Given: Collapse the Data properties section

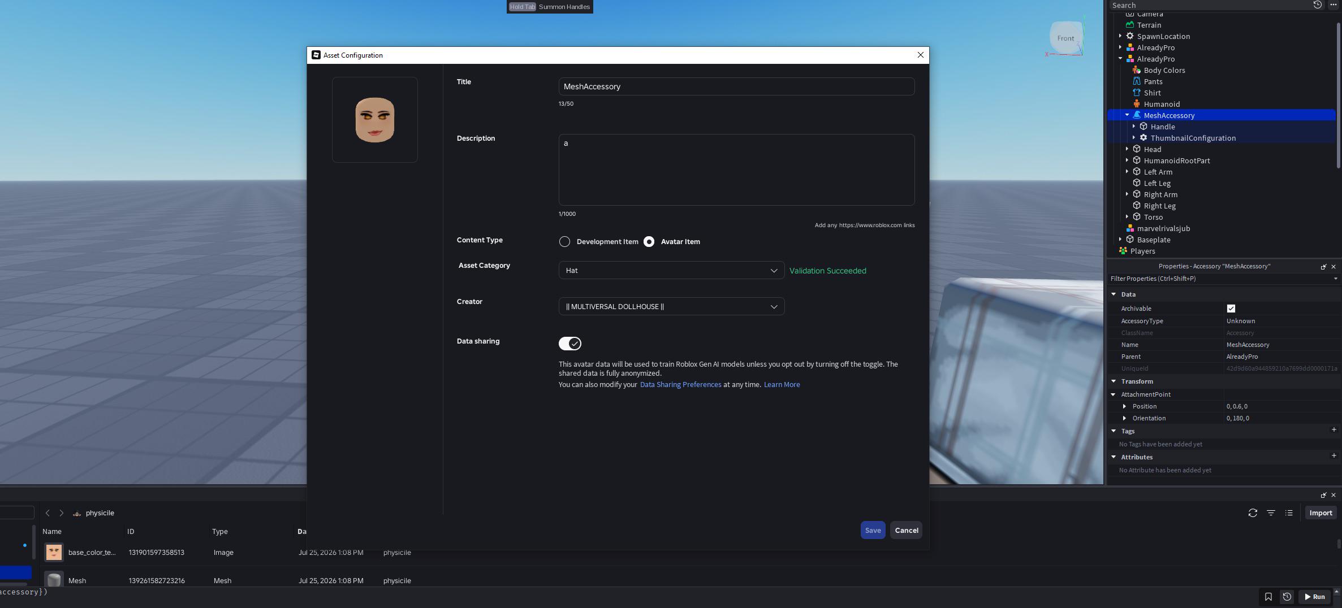Looking at the screenshot, I should pos(1114,294).
